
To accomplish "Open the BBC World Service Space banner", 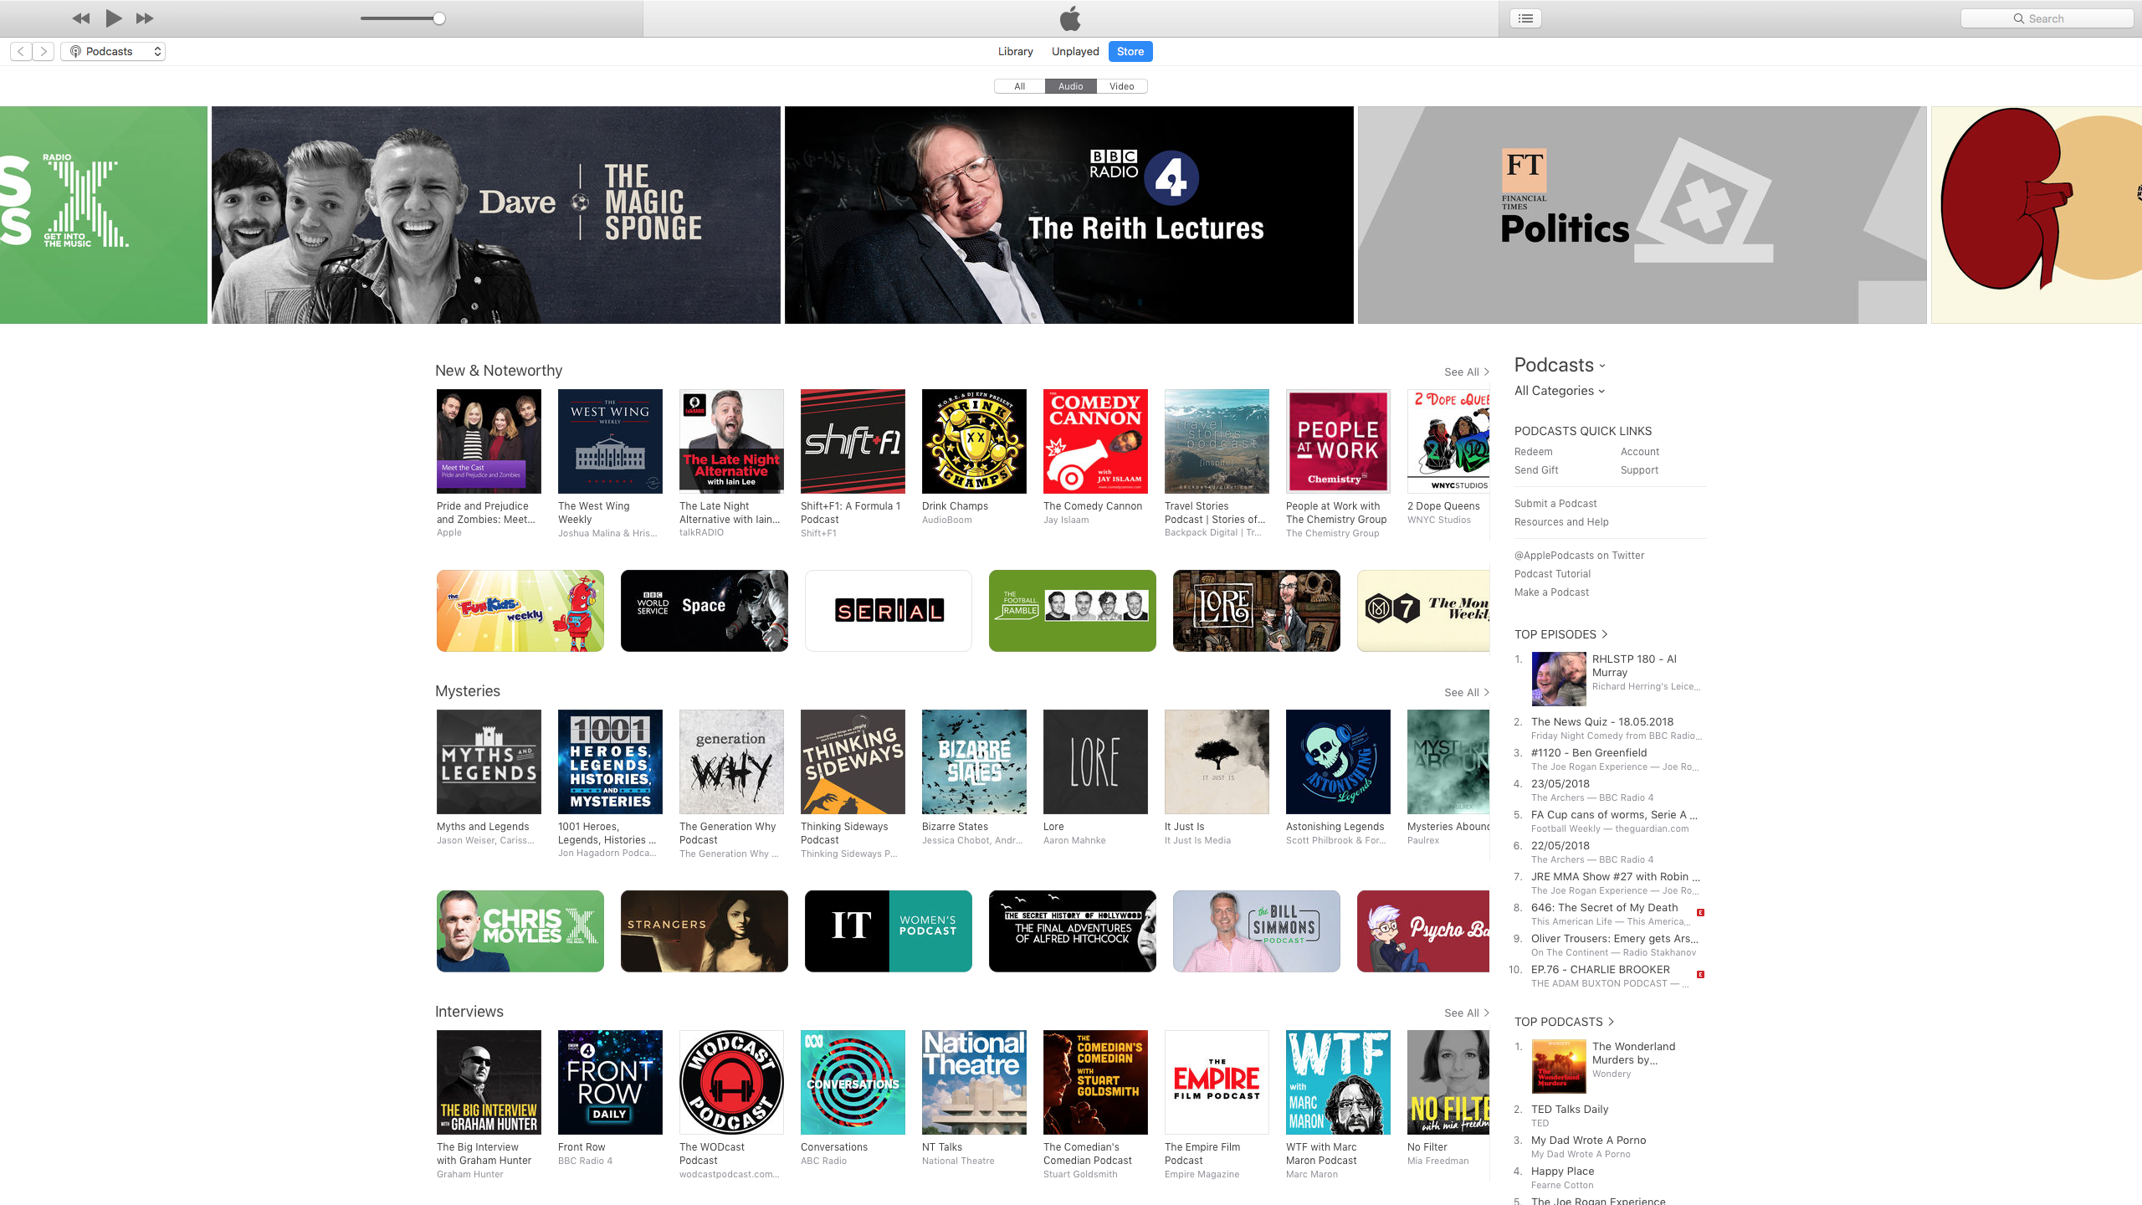I will [704, 611].
